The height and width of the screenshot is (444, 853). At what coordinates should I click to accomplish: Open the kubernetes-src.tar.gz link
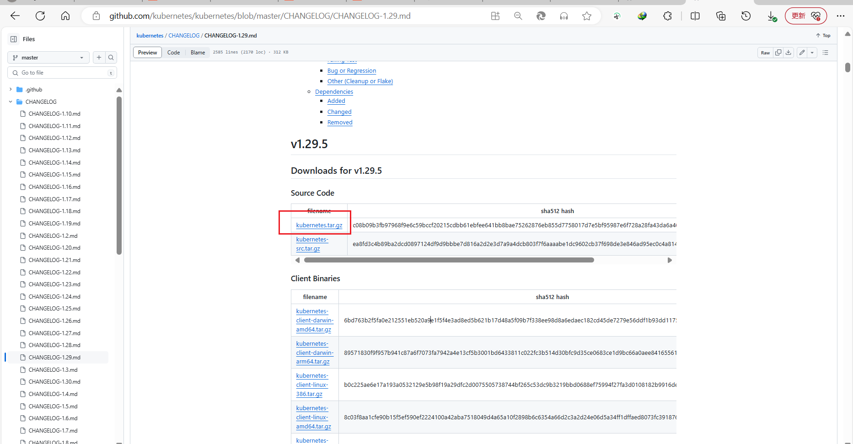pos(312,244)
